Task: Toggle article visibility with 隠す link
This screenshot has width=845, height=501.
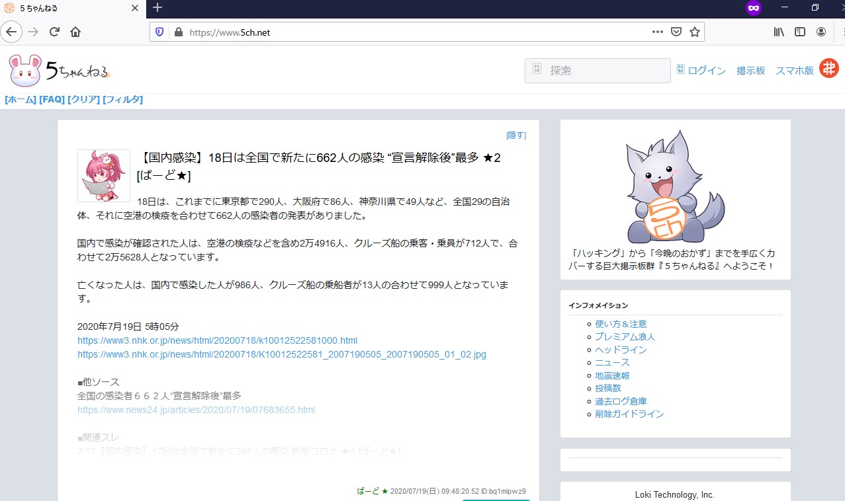Action: 516,135
